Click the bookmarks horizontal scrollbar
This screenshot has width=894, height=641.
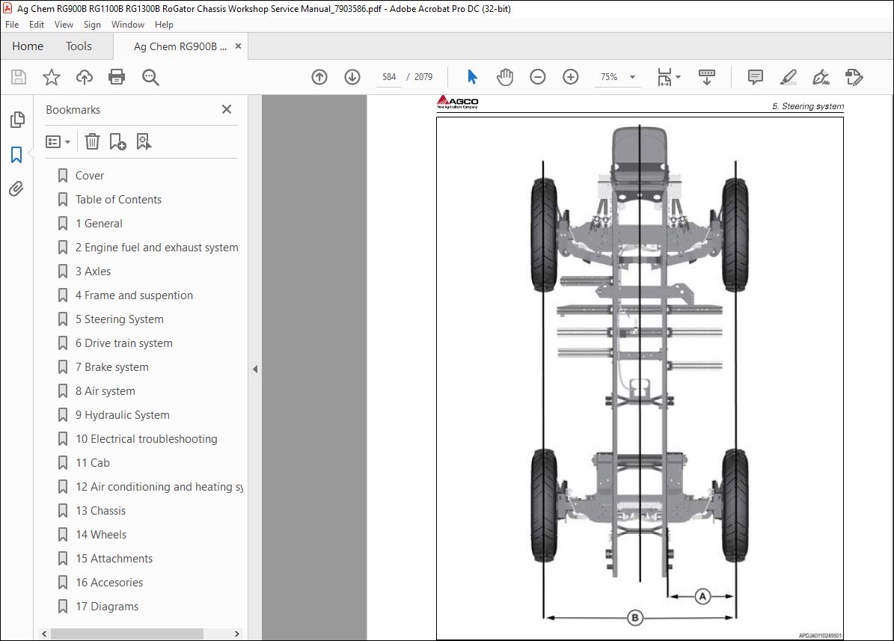pos(127,634)
